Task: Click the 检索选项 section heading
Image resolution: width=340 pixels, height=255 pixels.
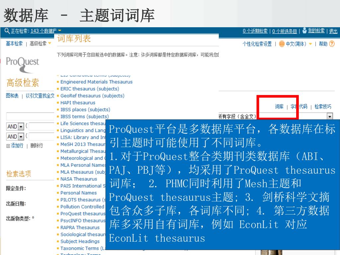Action: (19, 174)
